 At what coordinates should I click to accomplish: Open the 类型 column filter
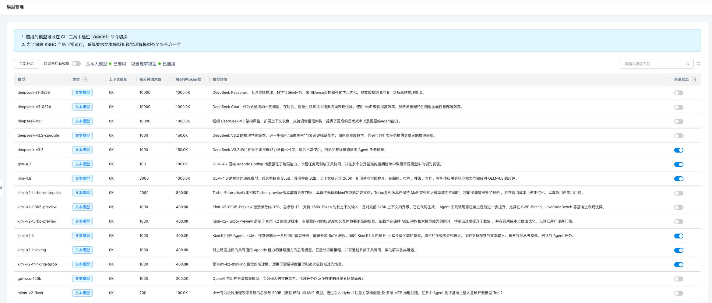click(85, 79)
